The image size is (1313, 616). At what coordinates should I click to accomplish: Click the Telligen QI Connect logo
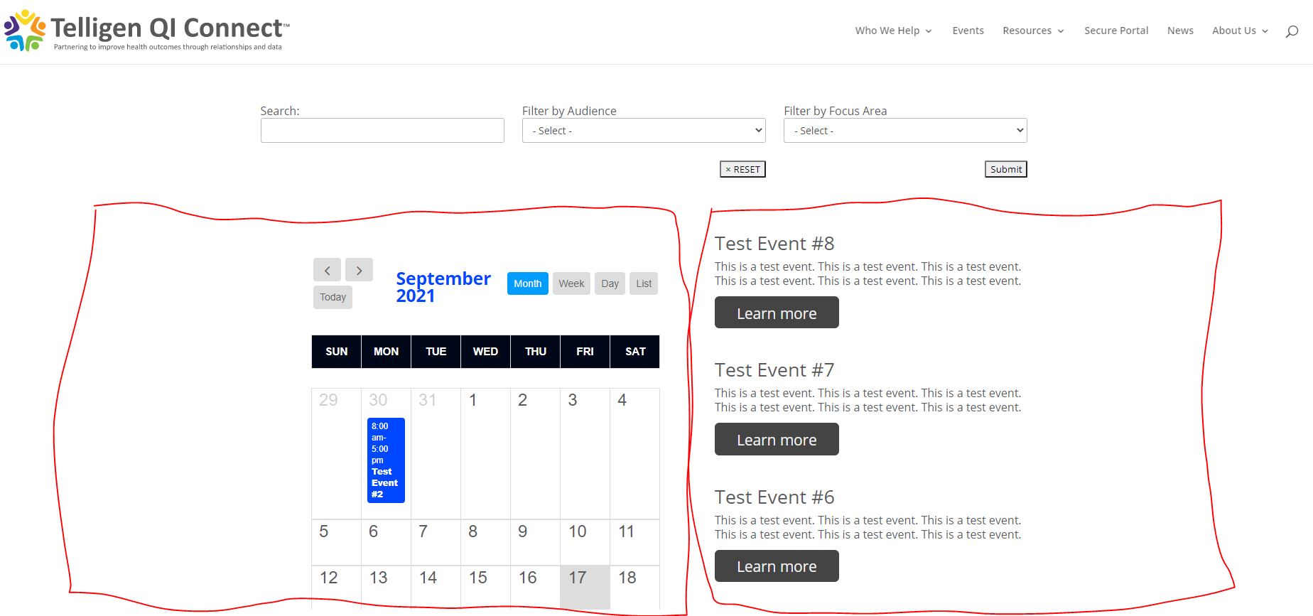(x=147, y=31)
